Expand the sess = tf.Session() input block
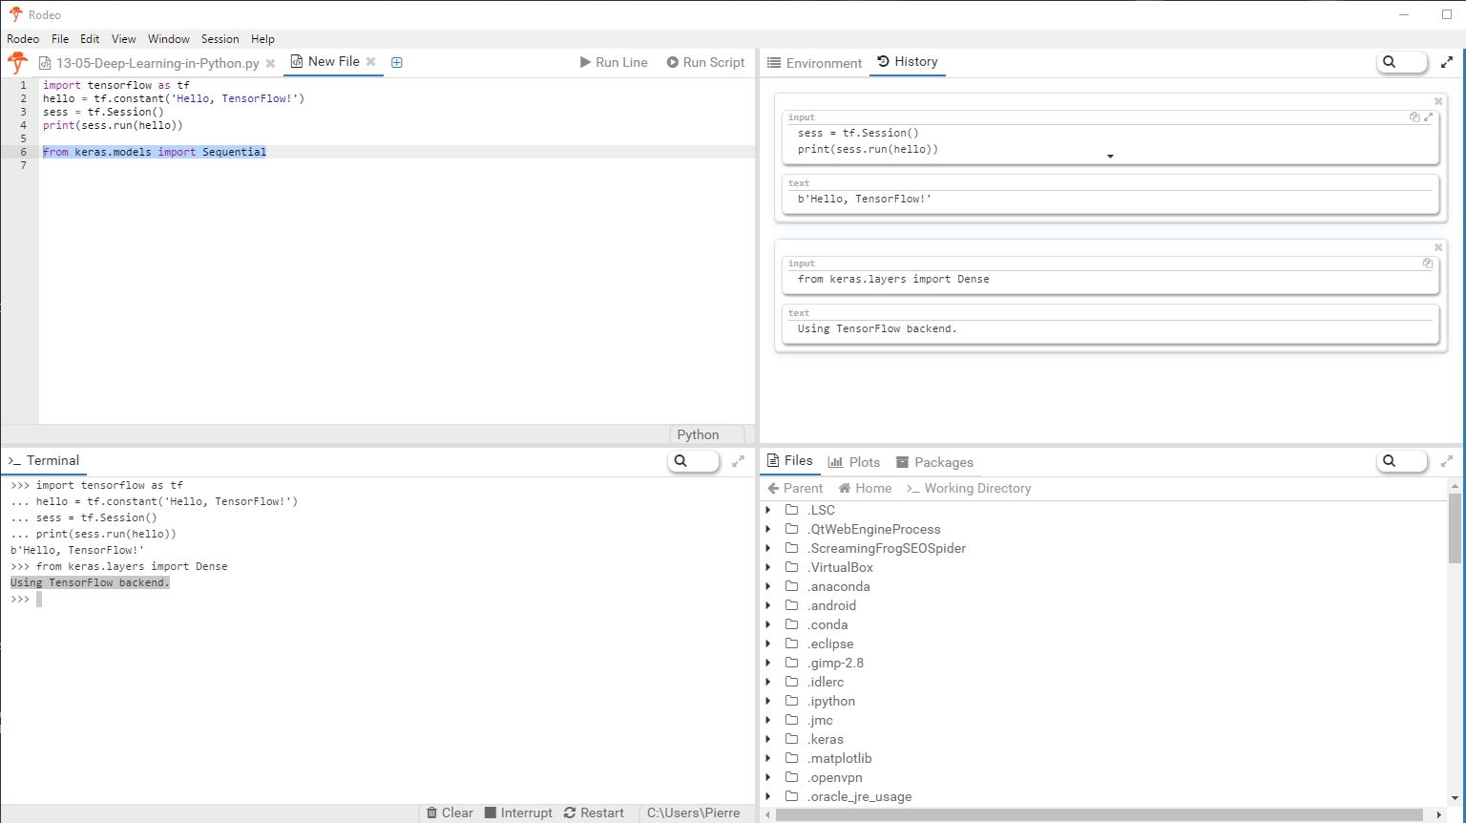This screenshot has width=1466, height=823. (1429, 117)
